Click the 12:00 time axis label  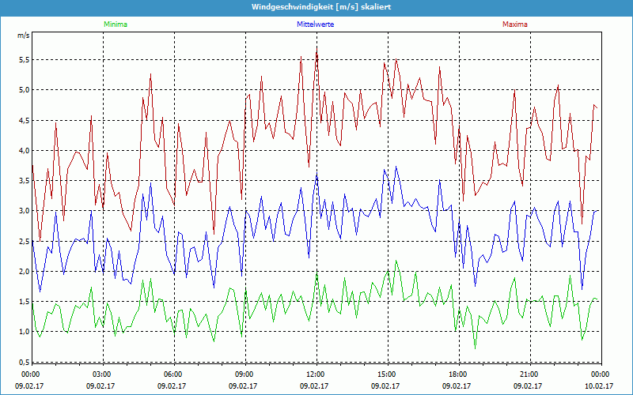(x=315, y=374)
